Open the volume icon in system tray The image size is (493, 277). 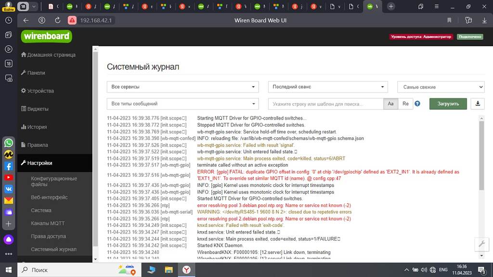point(424,270)
